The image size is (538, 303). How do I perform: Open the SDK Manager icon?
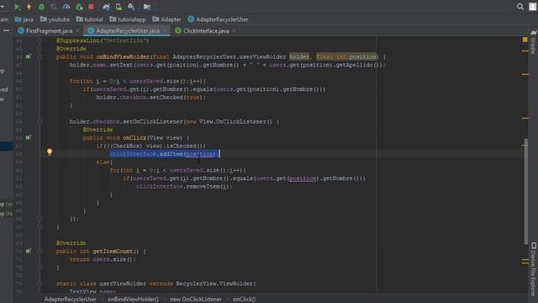click(131, 7)
